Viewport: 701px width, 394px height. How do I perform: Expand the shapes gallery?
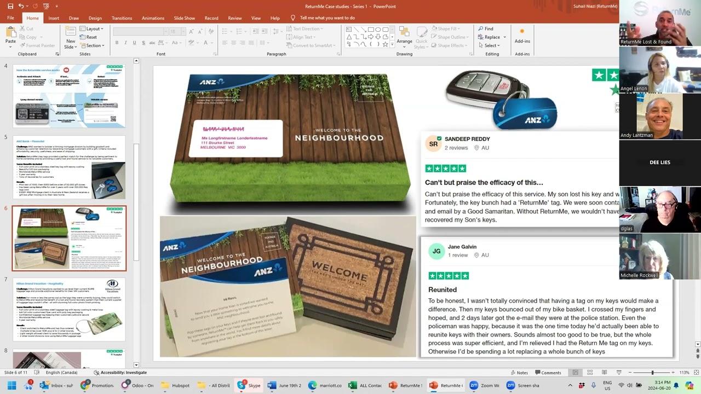click(x=392, y=44)
